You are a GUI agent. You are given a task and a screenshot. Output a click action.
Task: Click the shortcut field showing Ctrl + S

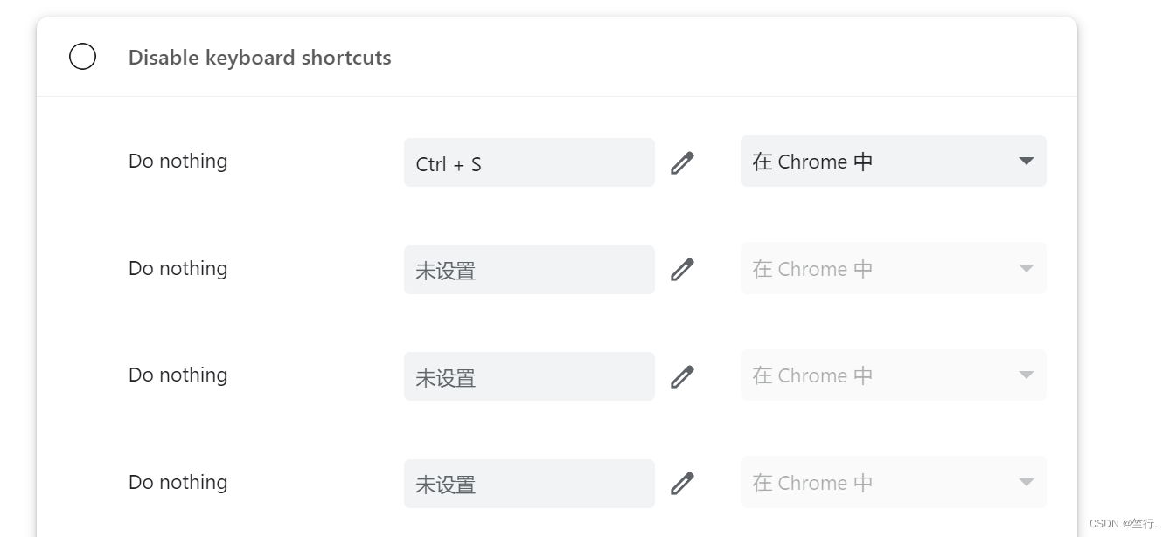coord(529,162)
